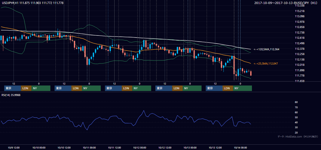Select the RSI scale value 20

[296, 132]
